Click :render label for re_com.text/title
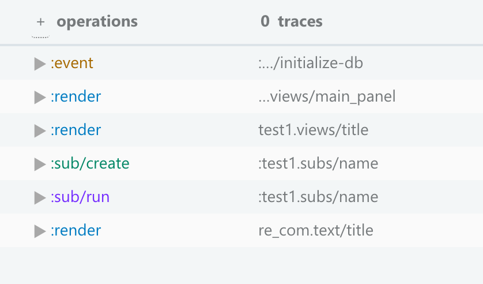 coord(76,230)
